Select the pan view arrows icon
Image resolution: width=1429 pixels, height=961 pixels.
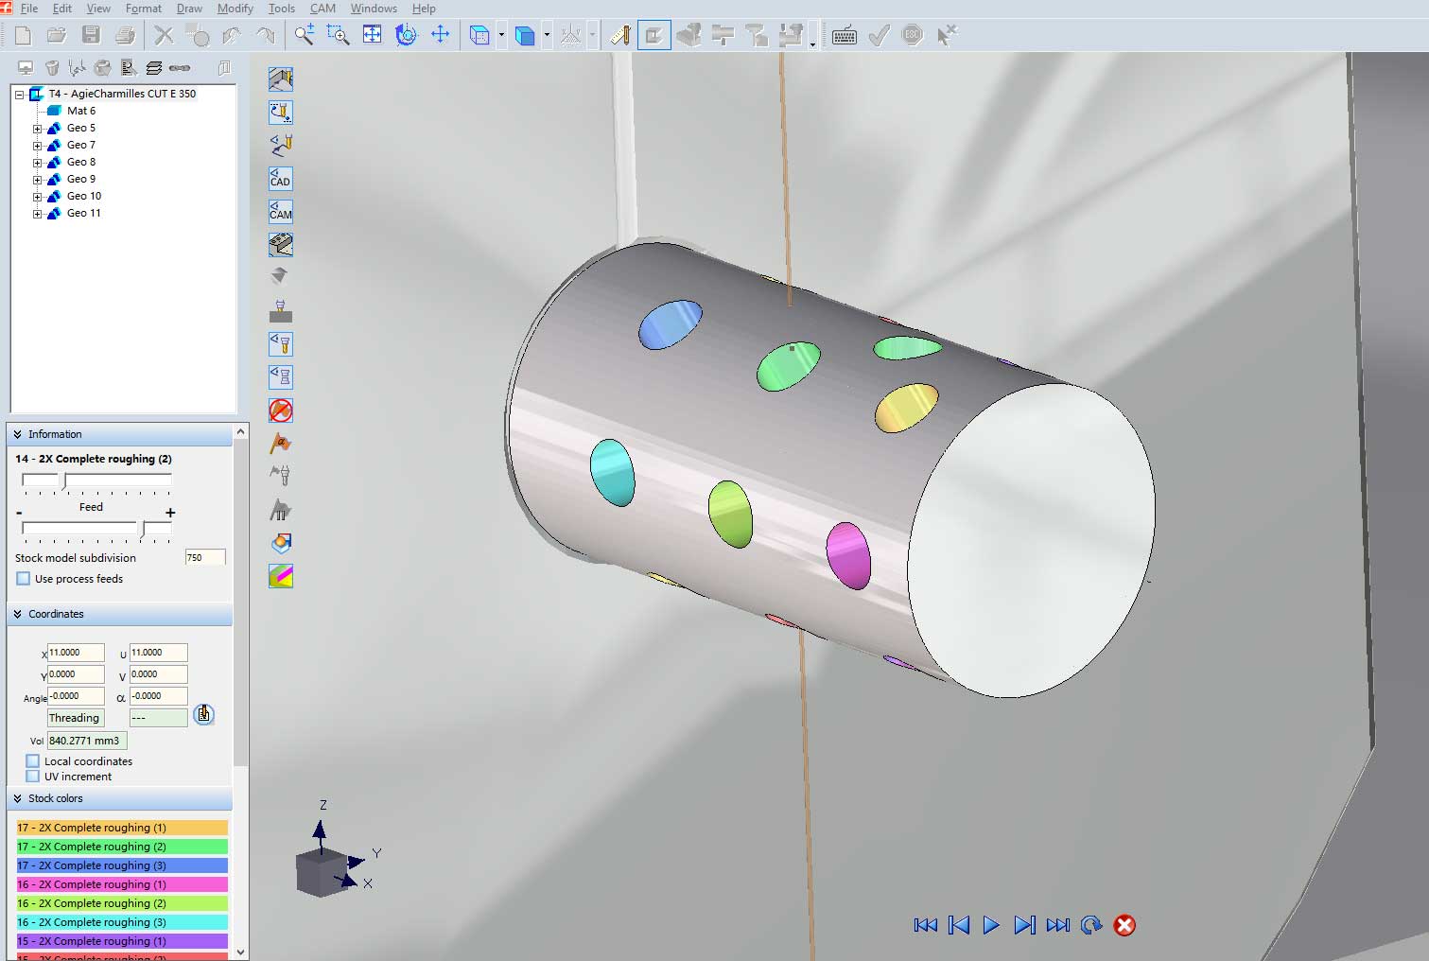pos(441,36)
